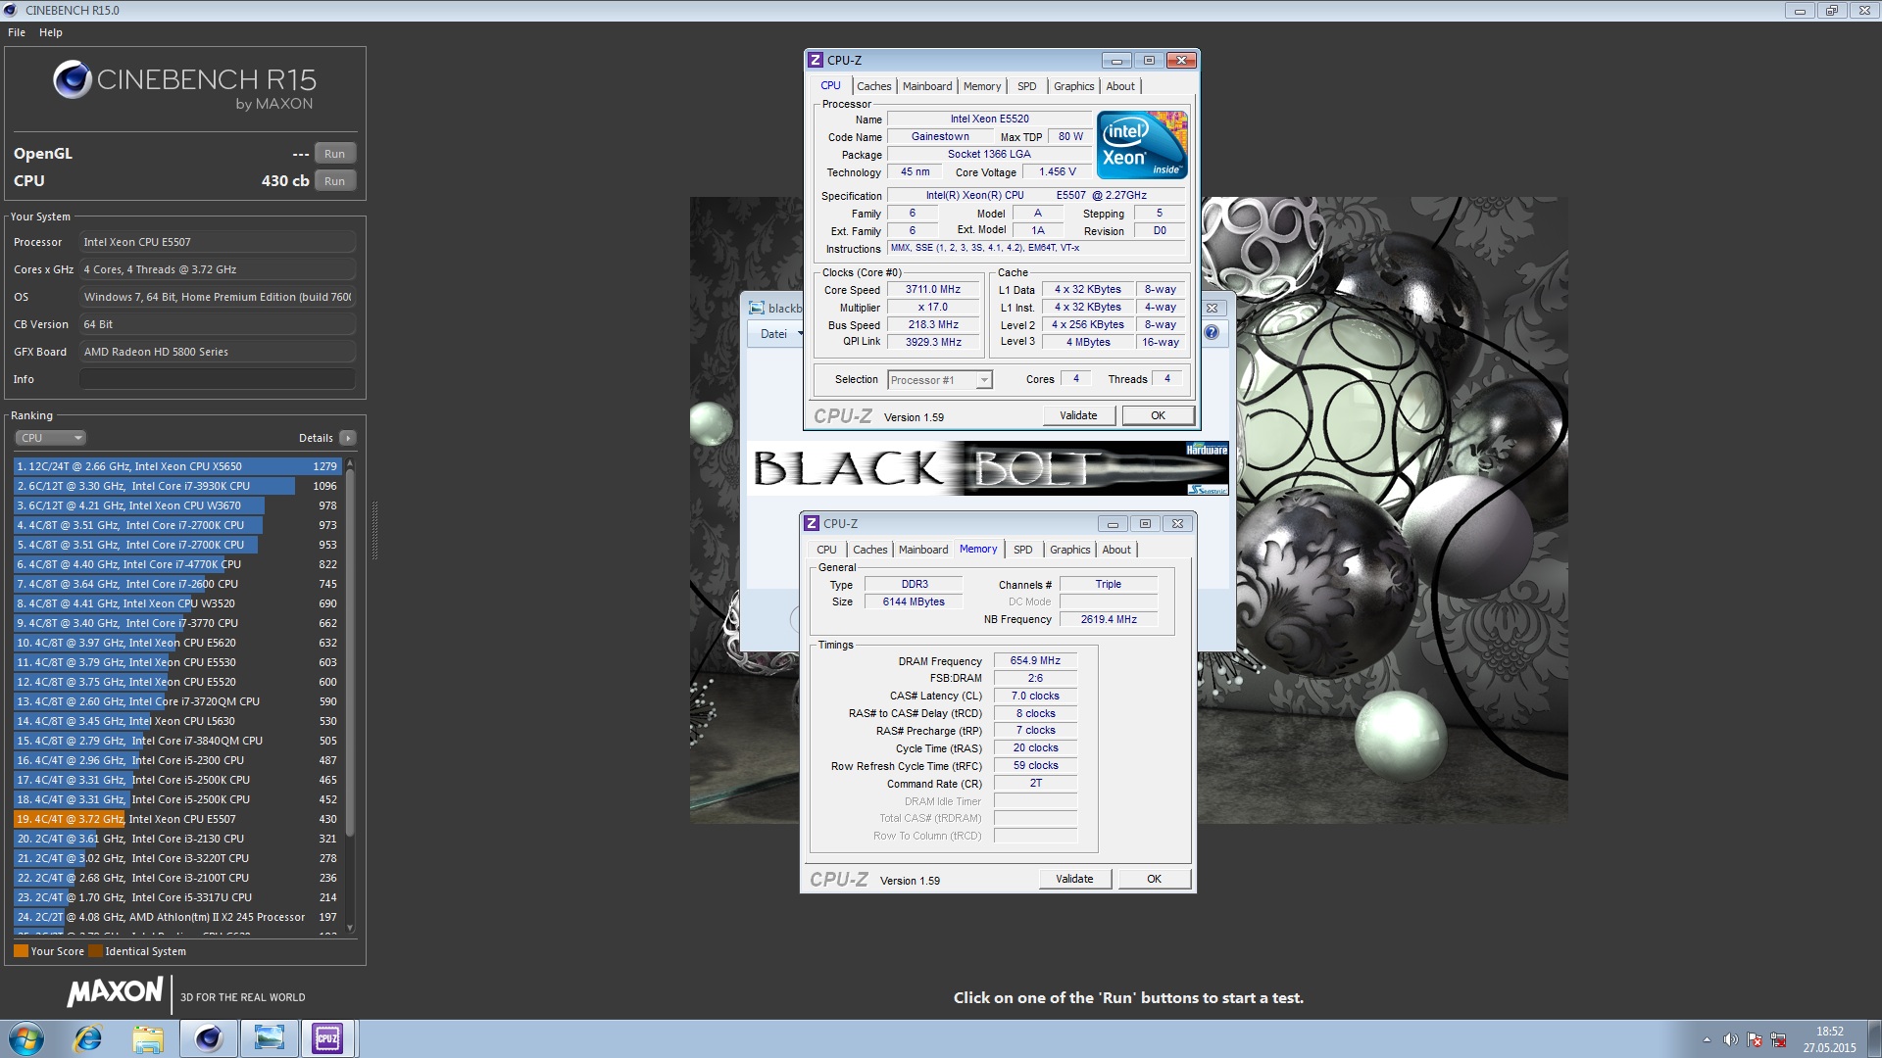1882x1058 pixels.
Task: Open SPD tab in upper CPU-Z window
Action: click(x=1026, y=86)
